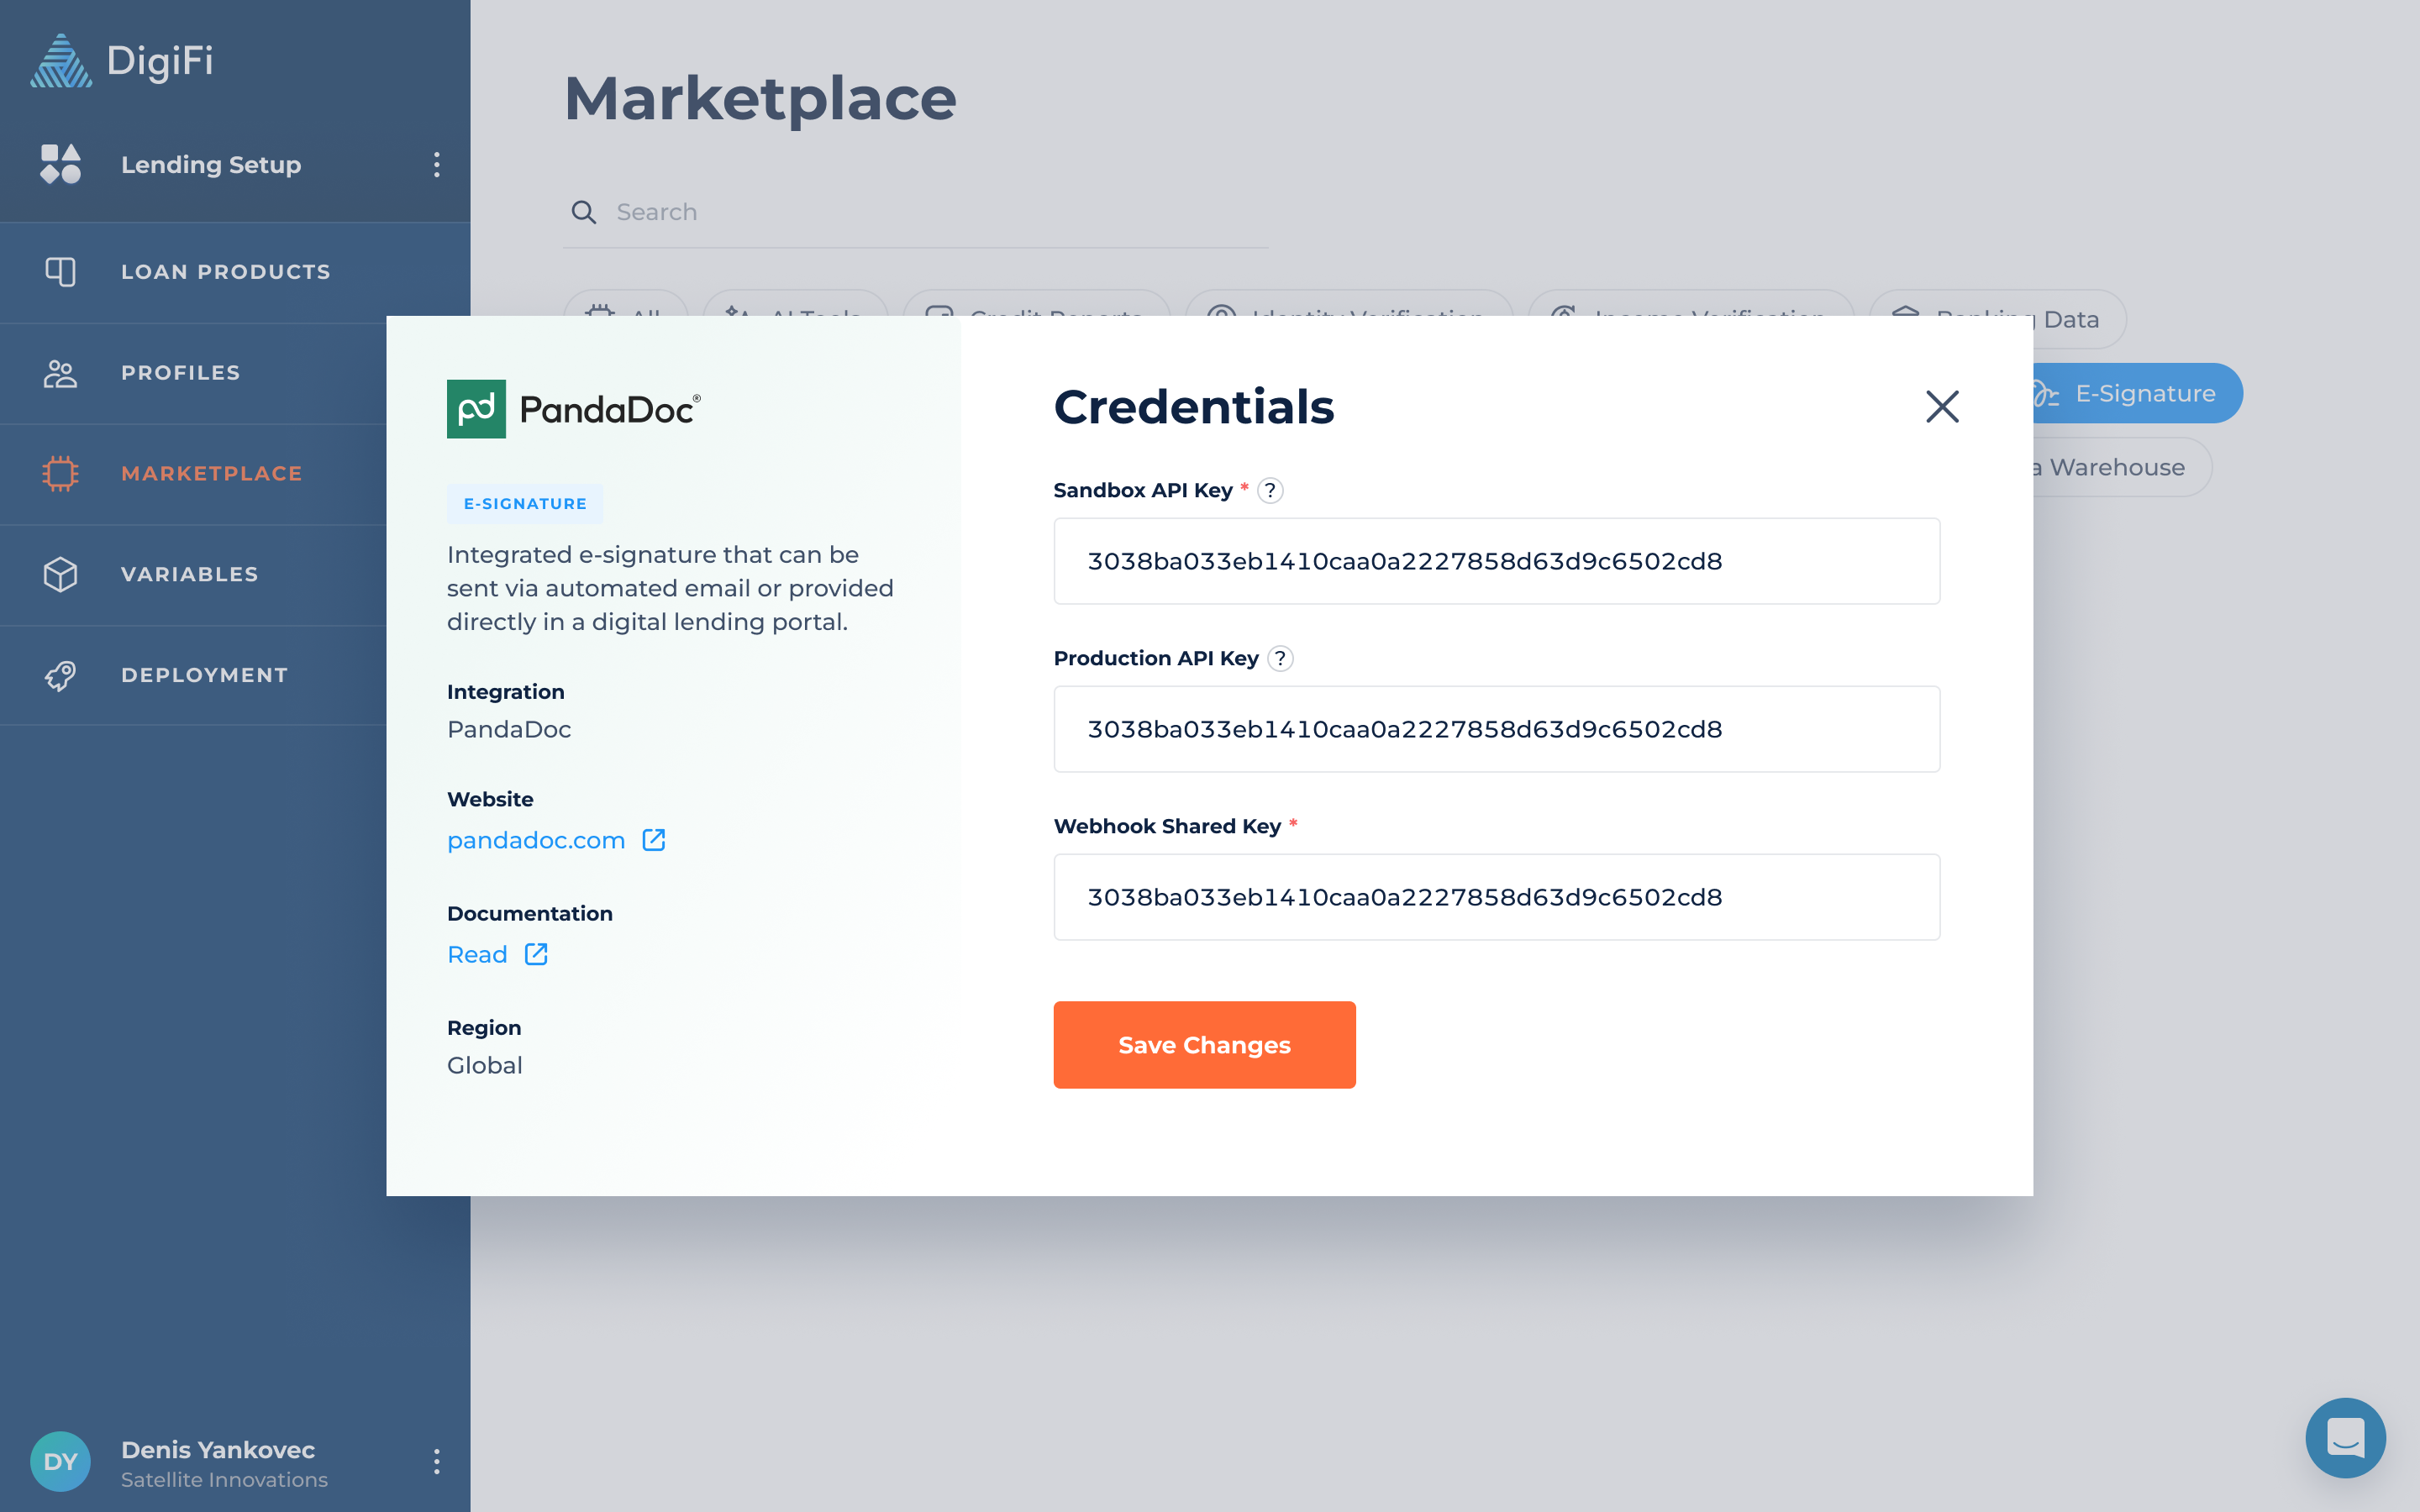2420x1512 pixels.
Task: Click the Production API Key help icon
Action: tap(1280, 658)
